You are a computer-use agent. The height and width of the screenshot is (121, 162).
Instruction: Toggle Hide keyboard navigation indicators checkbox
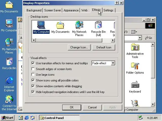(33, 92)
